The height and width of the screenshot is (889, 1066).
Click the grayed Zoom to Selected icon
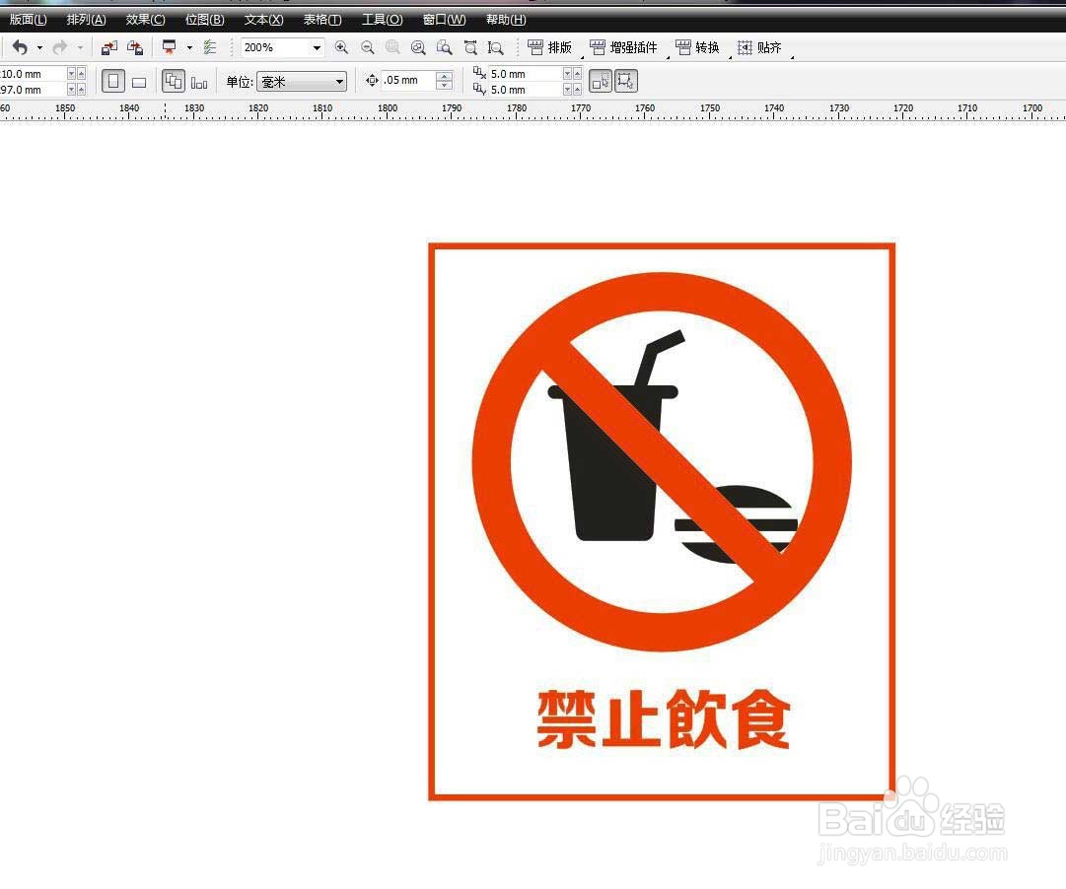point(392,47)
